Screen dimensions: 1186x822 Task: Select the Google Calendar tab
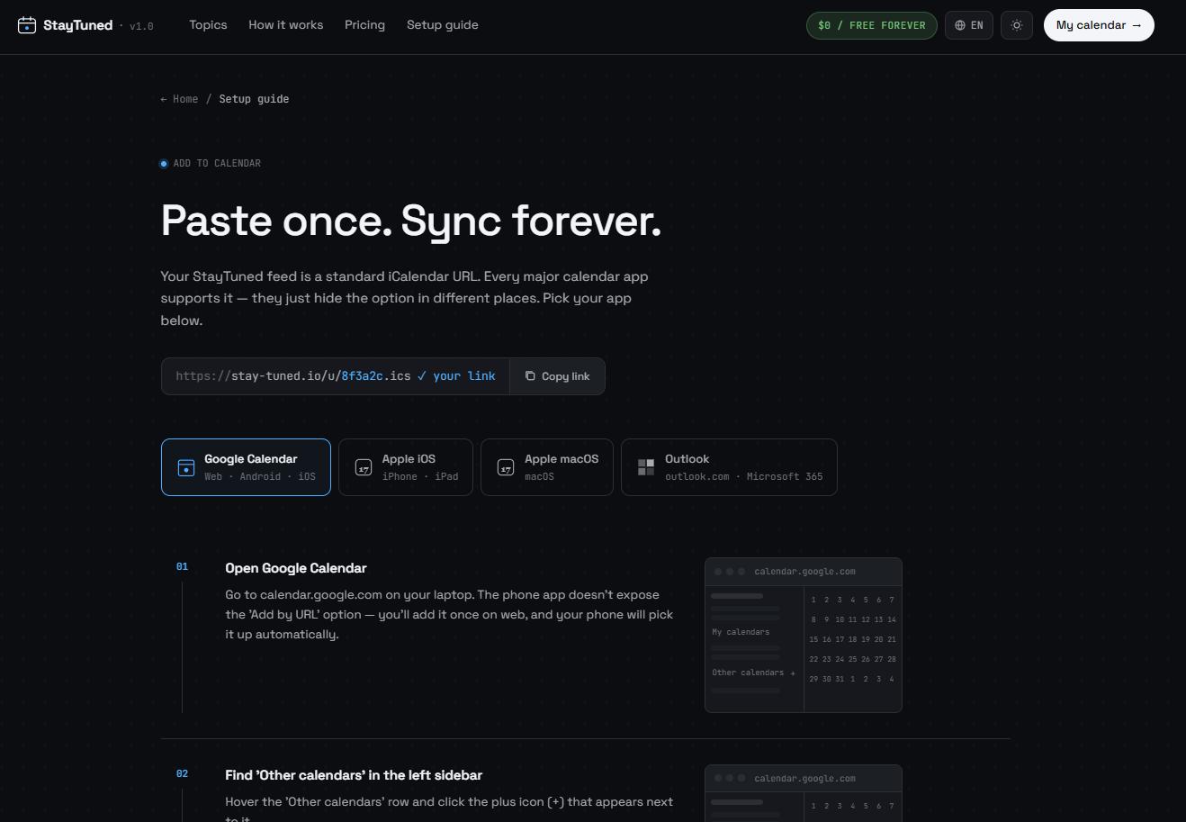click(246, 467)
